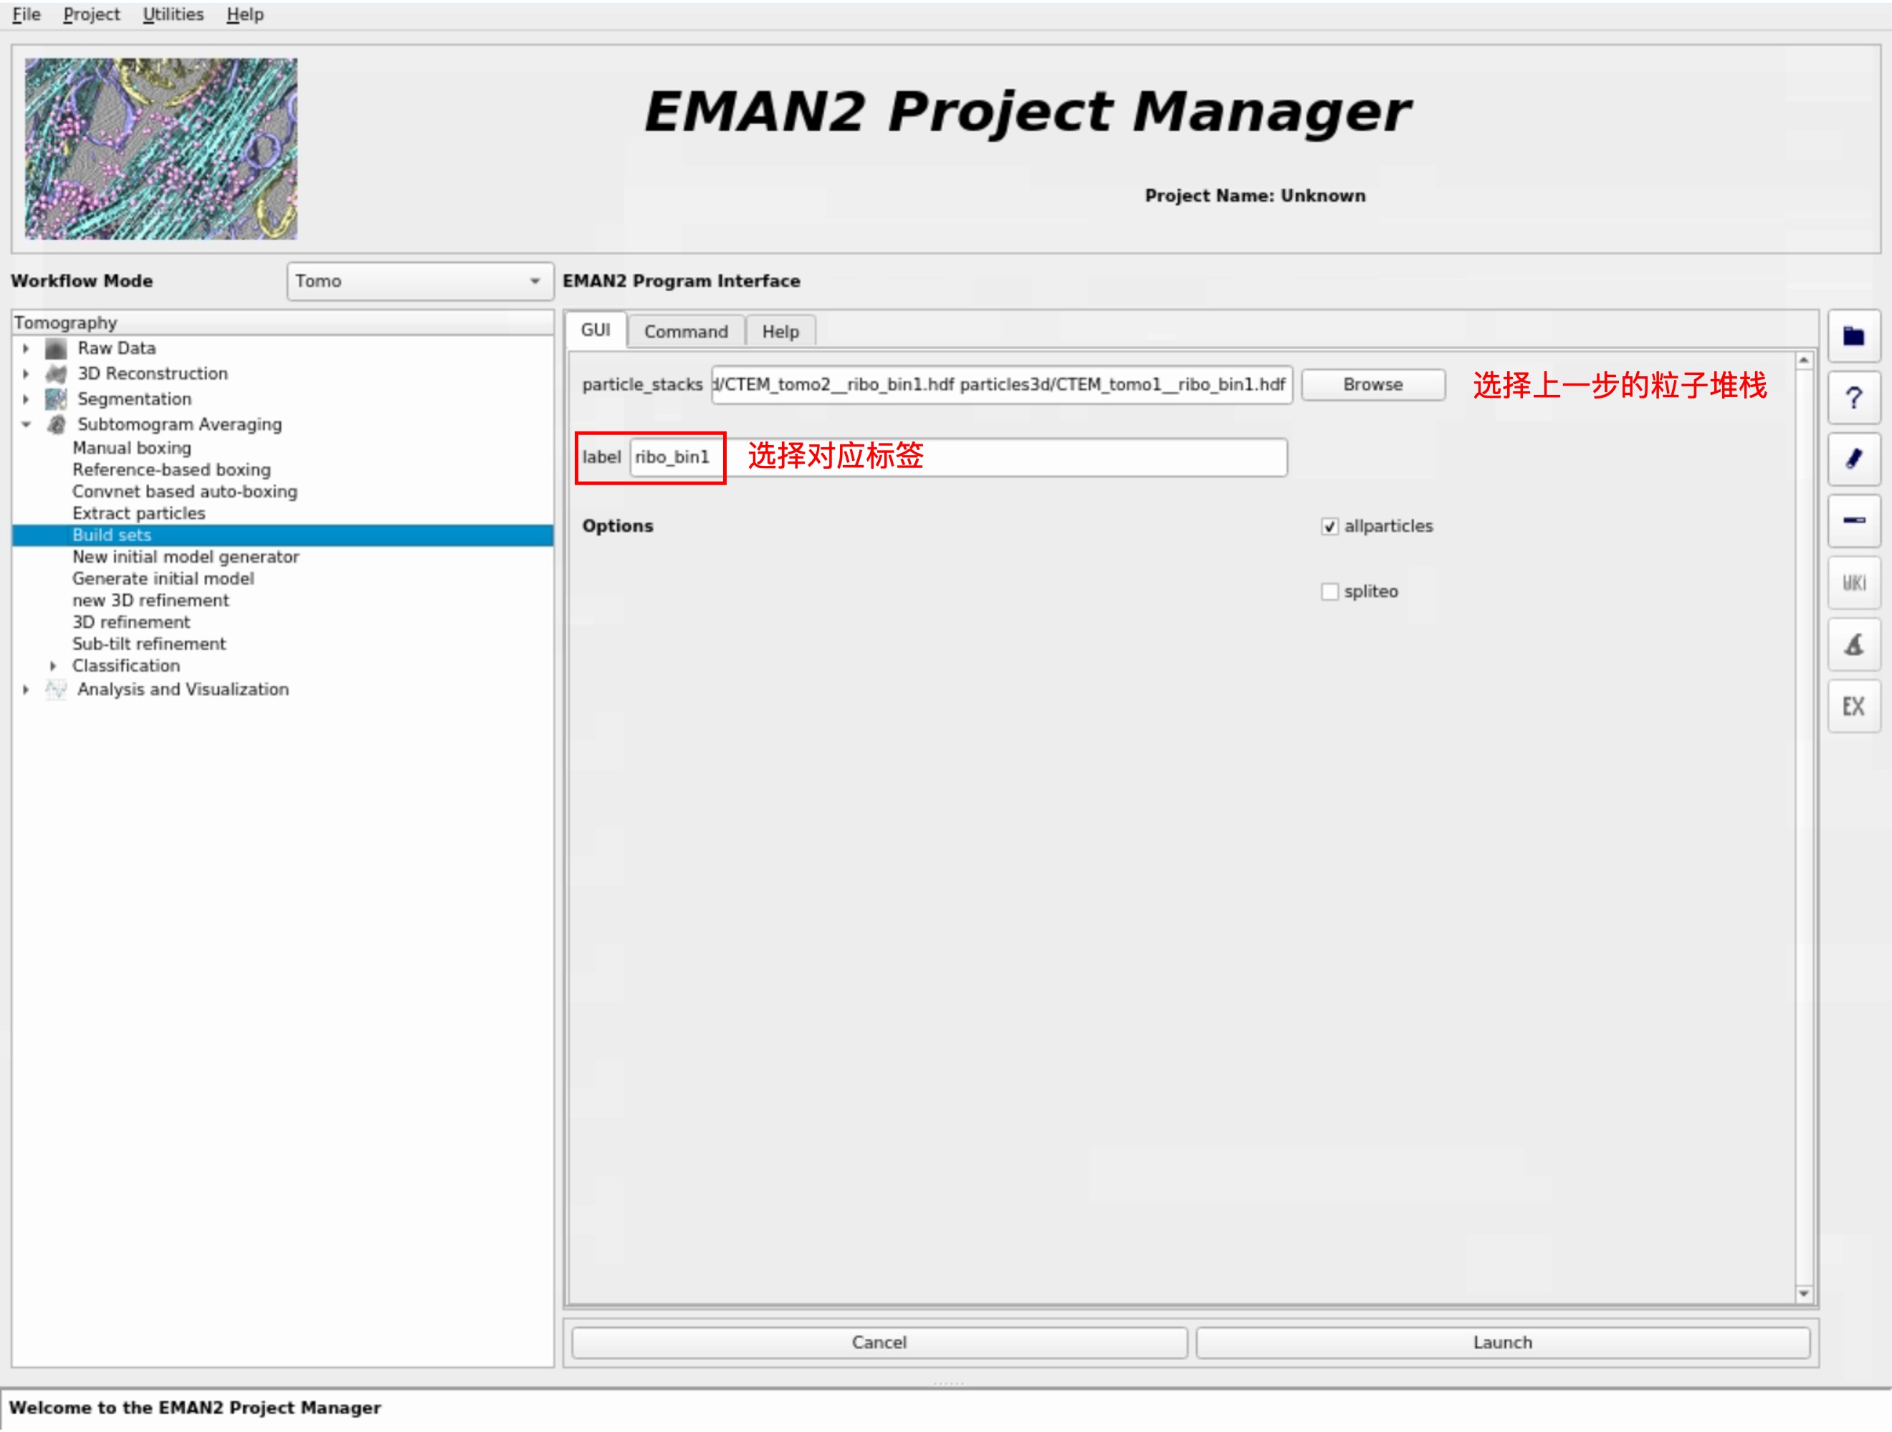The width and height of the screenshot is (1892, 1432).
Task: Click the Cancel button
Action: coord(879,1342)
